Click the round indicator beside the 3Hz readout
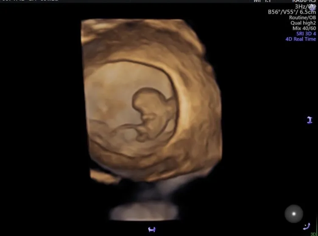The image size is (318, 236). coord(313,7)
